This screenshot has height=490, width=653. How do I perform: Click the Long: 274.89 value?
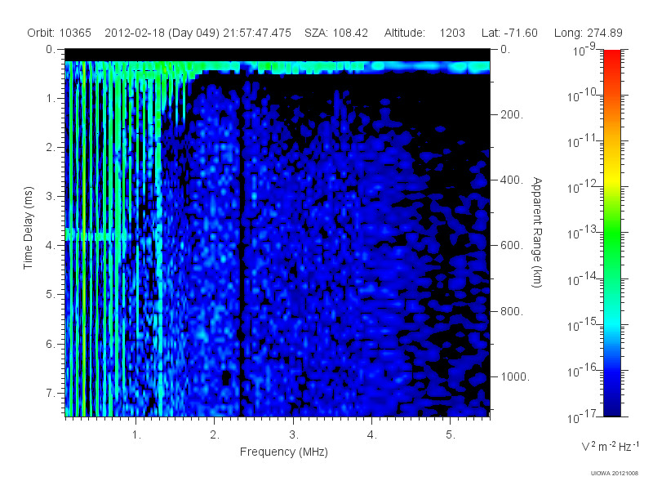[x=588, y=33]
